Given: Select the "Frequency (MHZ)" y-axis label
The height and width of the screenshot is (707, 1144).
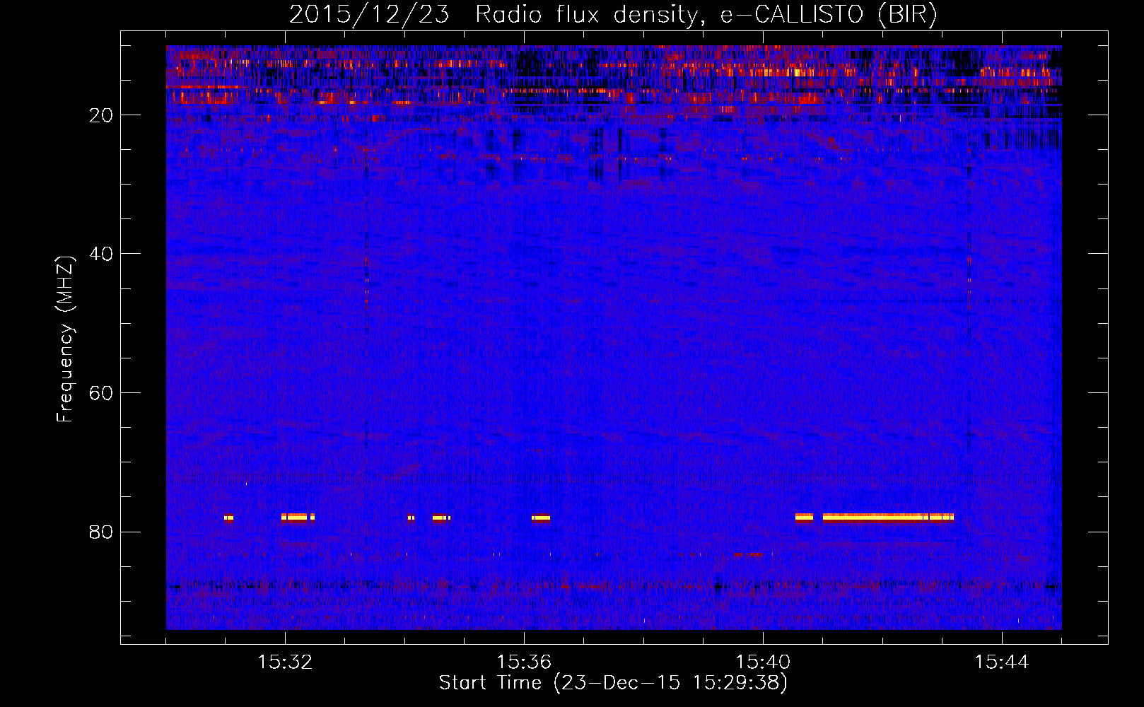Looking at the screenshot, I should (x=65, y=339).
